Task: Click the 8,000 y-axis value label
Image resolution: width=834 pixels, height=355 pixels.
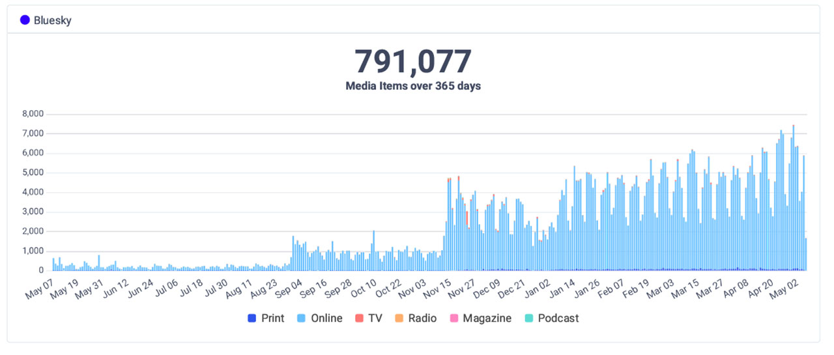Action: pos(33,114)
